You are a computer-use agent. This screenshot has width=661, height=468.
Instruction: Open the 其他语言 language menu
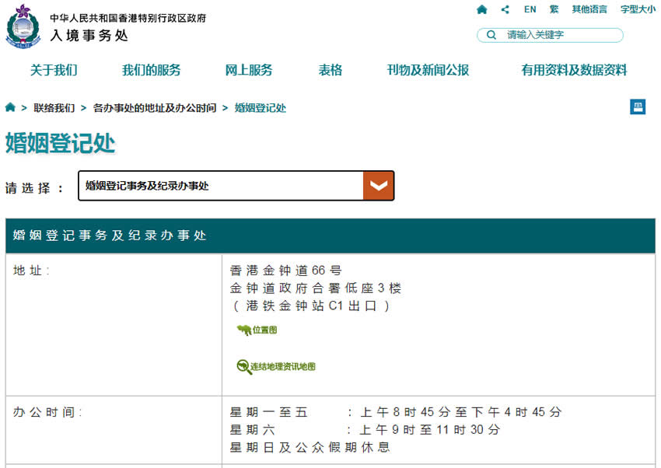coord(589,9)
